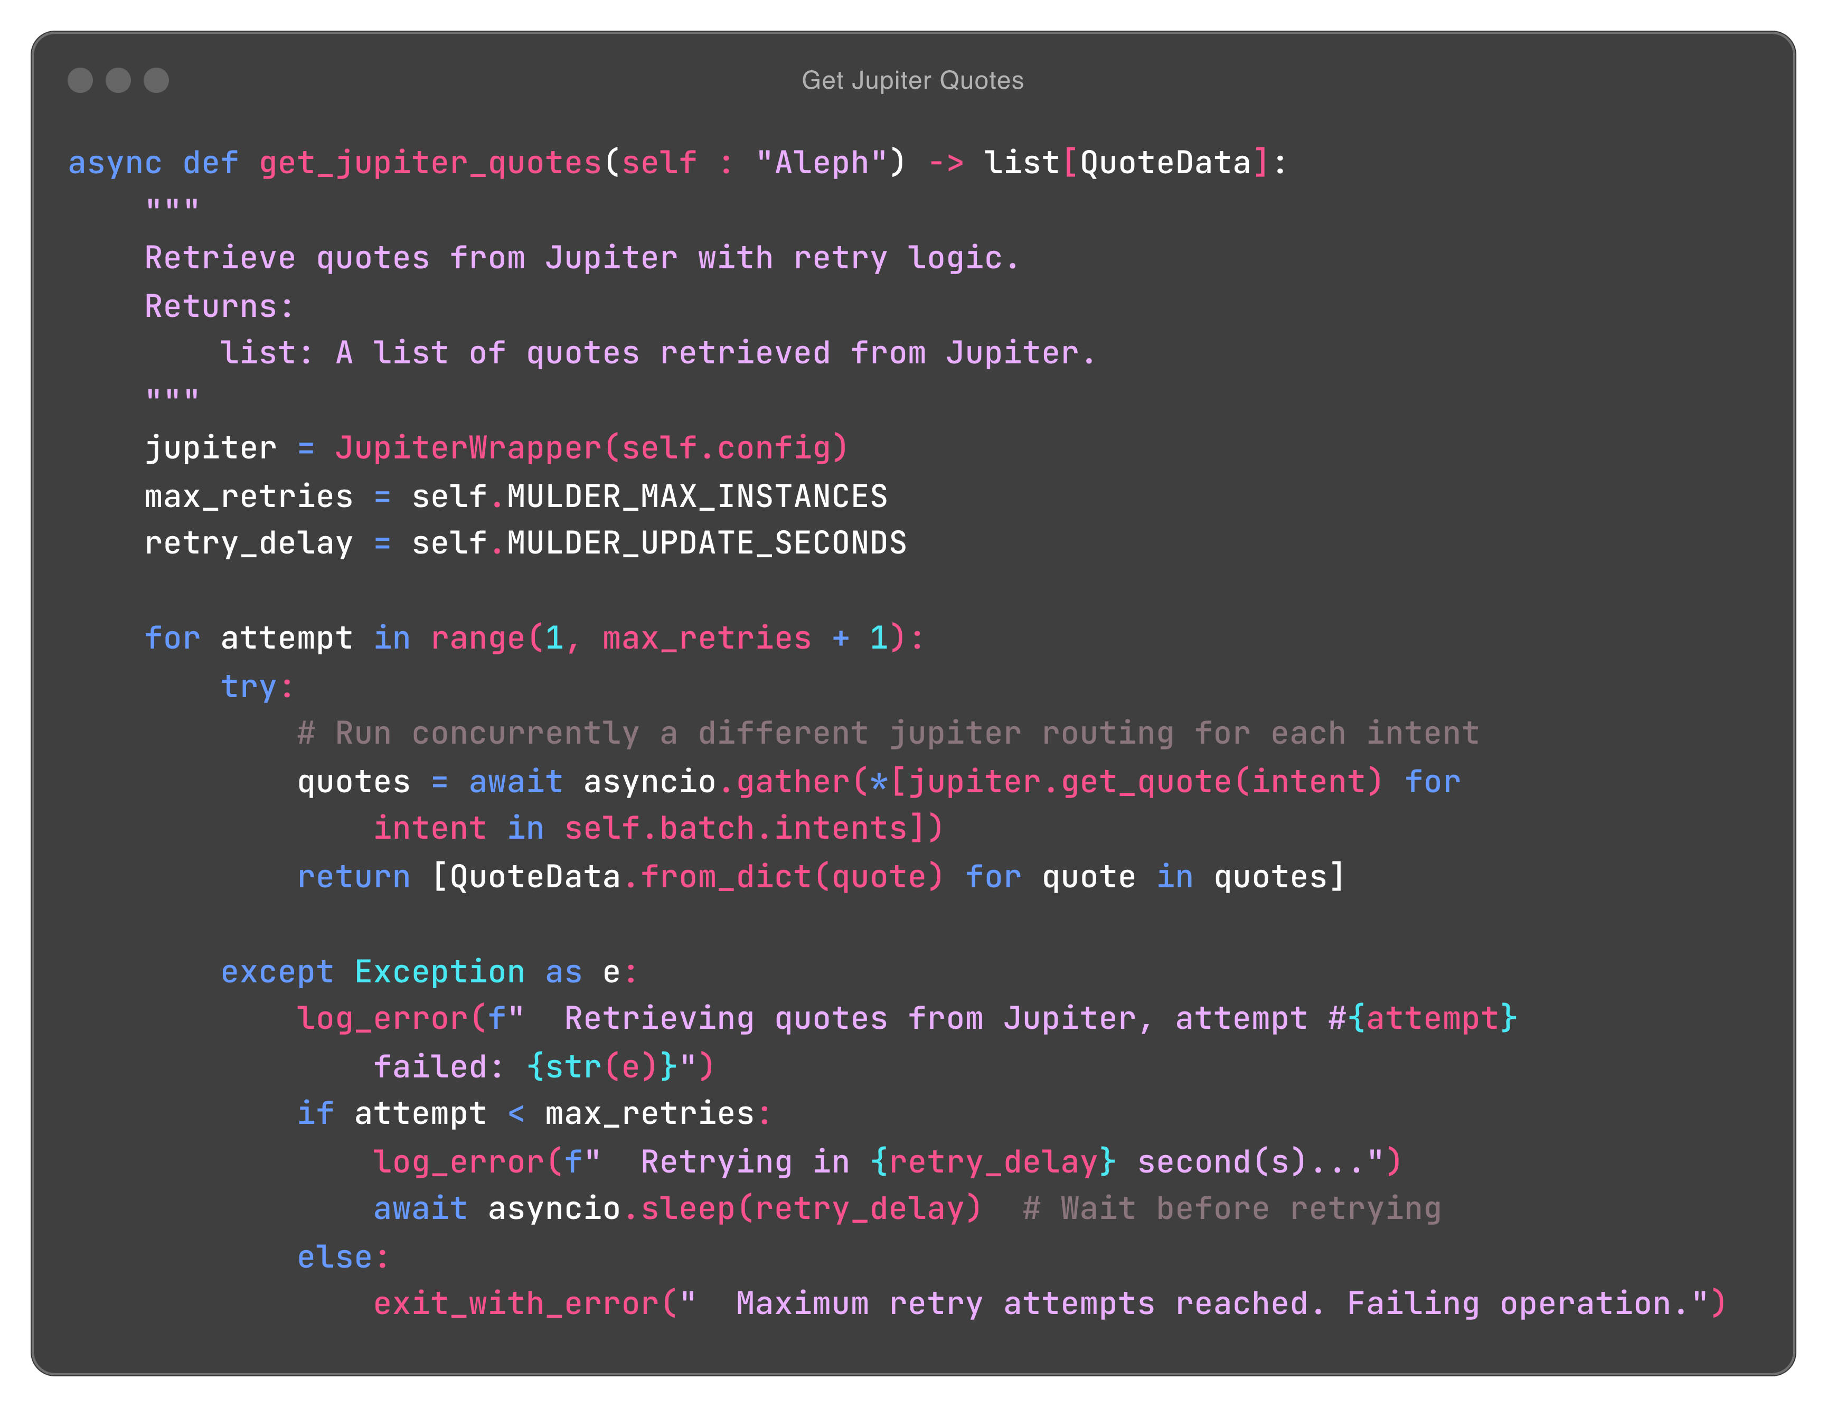The image size is (1827, 1407).
Task: Click the get_jupiter_quotes function name
Action: 430,163
